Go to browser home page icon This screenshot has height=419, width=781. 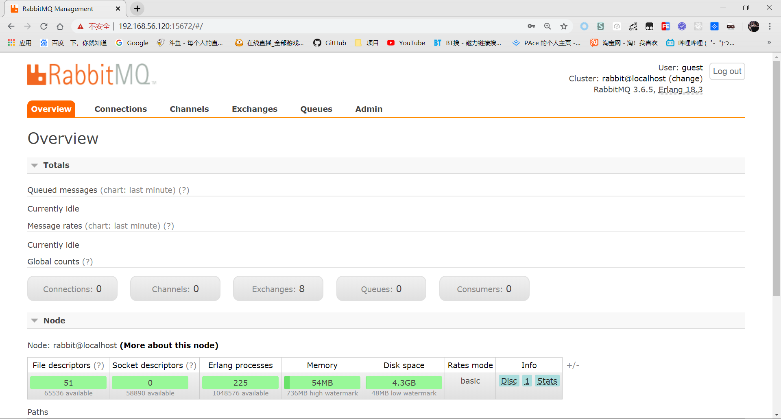pos(60,26)
